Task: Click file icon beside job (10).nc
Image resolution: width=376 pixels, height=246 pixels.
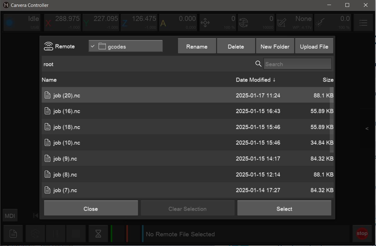Action: point(47,143)
